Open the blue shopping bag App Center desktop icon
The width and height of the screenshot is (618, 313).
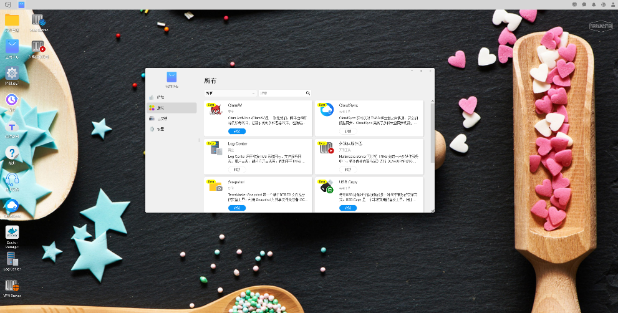click(12, 47)
